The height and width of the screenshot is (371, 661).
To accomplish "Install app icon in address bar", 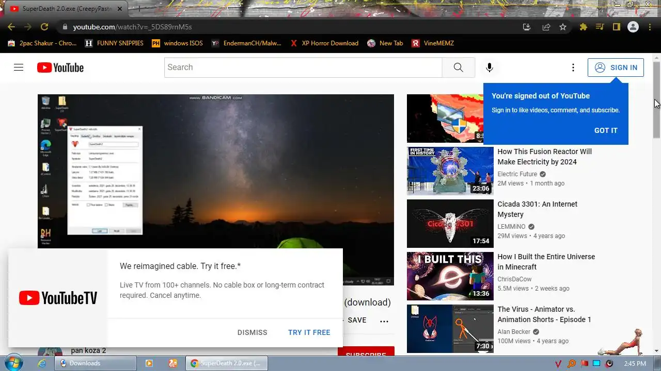I will (x=526, y=27).
